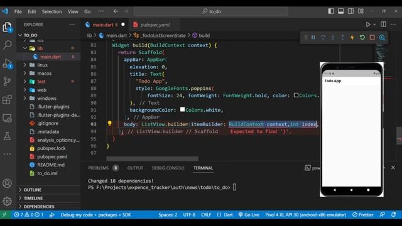This screenshot has height=226, width=402.
Task: Open Extensions view
Action: [7, 100]
